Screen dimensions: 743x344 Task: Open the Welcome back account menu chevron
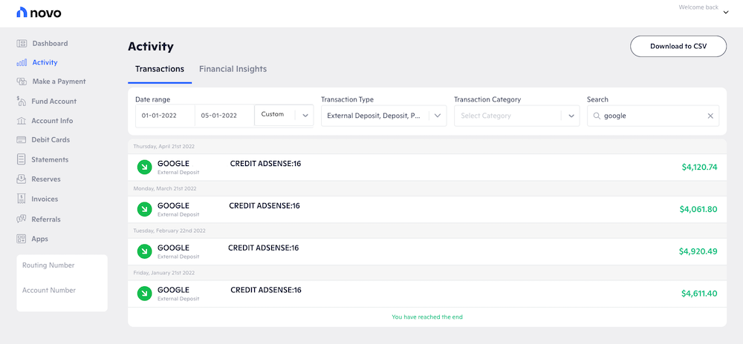point(725,13)
